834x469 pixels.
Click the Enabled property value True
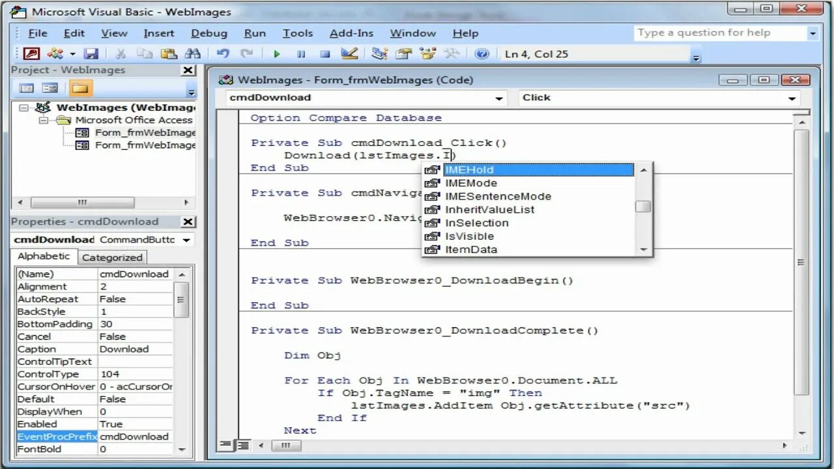pos(136,424)
